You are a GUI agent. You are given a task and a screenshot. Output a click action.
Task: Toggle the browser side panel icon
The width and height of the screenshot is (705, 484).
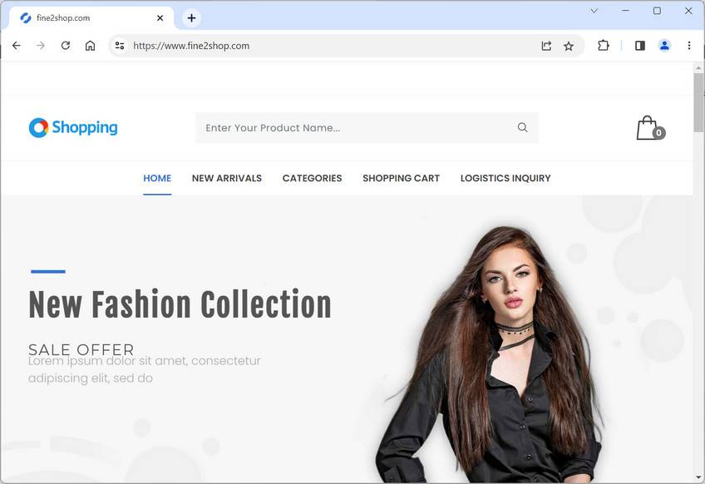640,46
